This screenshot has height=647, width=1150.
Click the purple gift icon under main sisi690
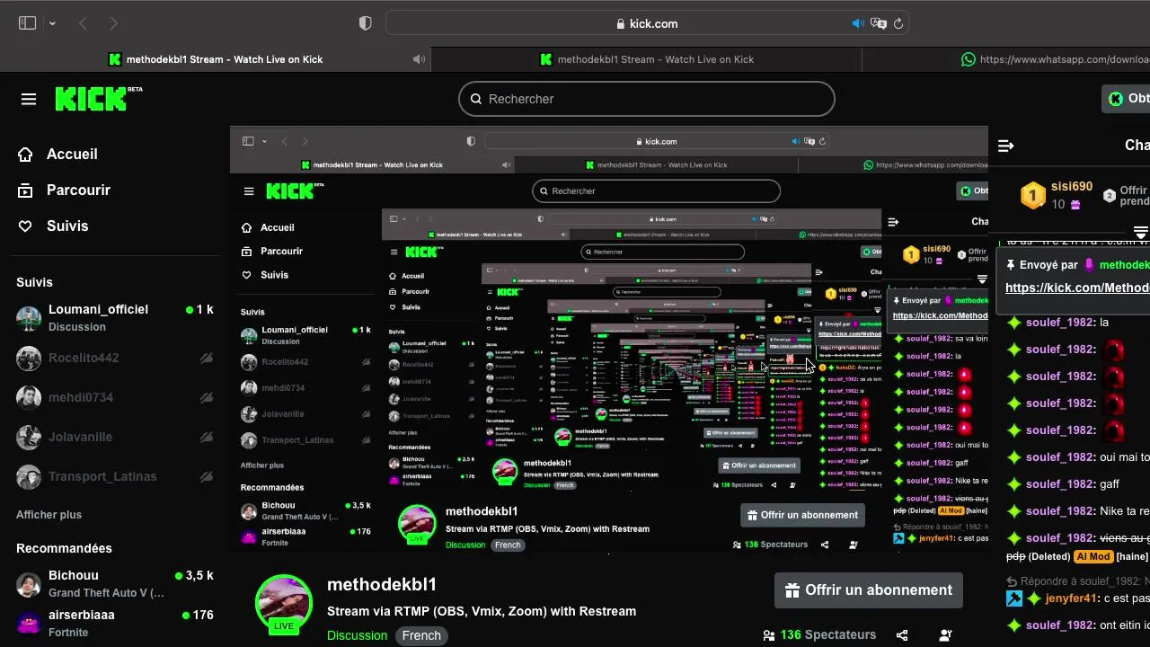point(1075,205)
